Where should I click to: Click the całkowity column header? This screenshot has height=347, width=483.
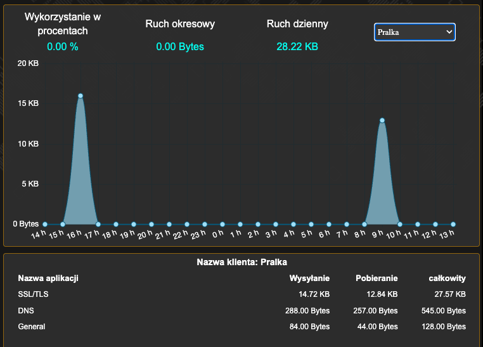click(x=447, y=278)
